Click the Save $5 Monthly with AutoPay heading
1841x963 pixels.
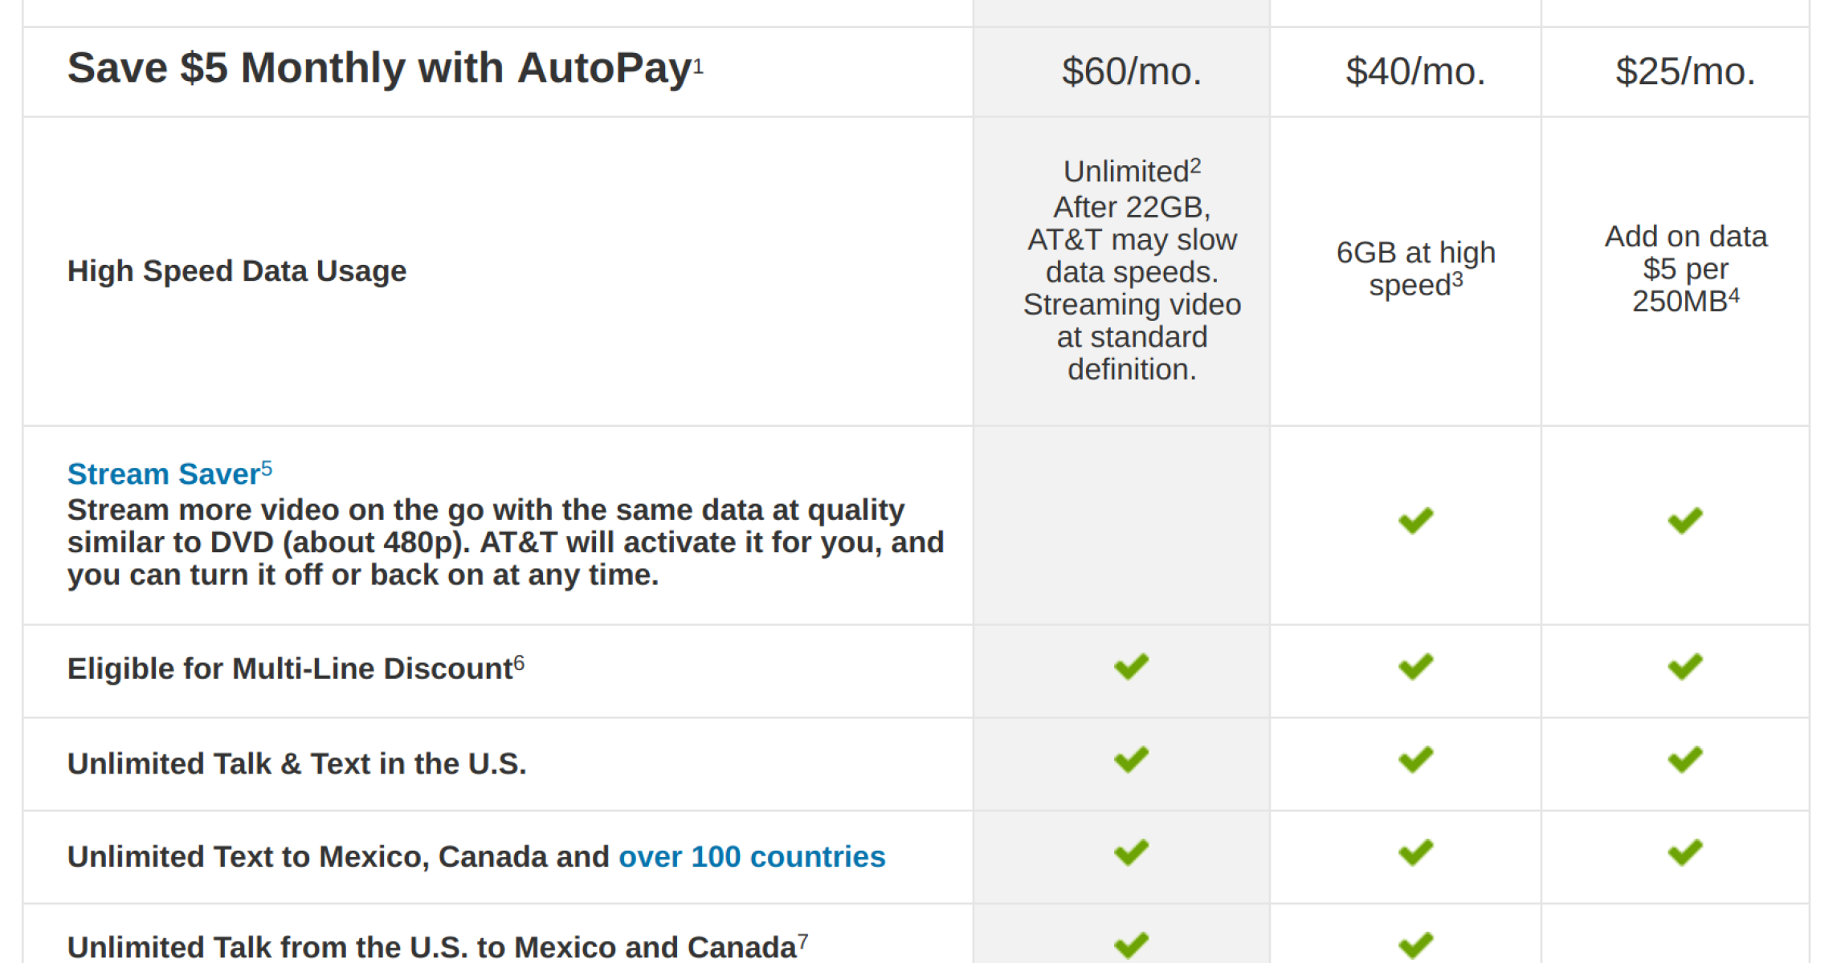pyautogui.click(x=379, y=69)
